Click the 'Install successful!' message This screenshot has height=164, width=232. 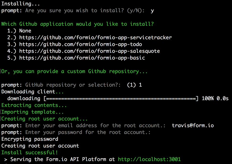pos(30,153)
